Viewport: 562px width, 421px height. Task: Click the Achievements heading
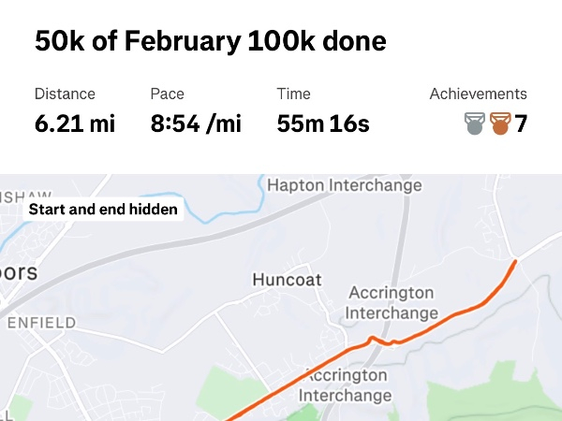[x=478, y=94]
